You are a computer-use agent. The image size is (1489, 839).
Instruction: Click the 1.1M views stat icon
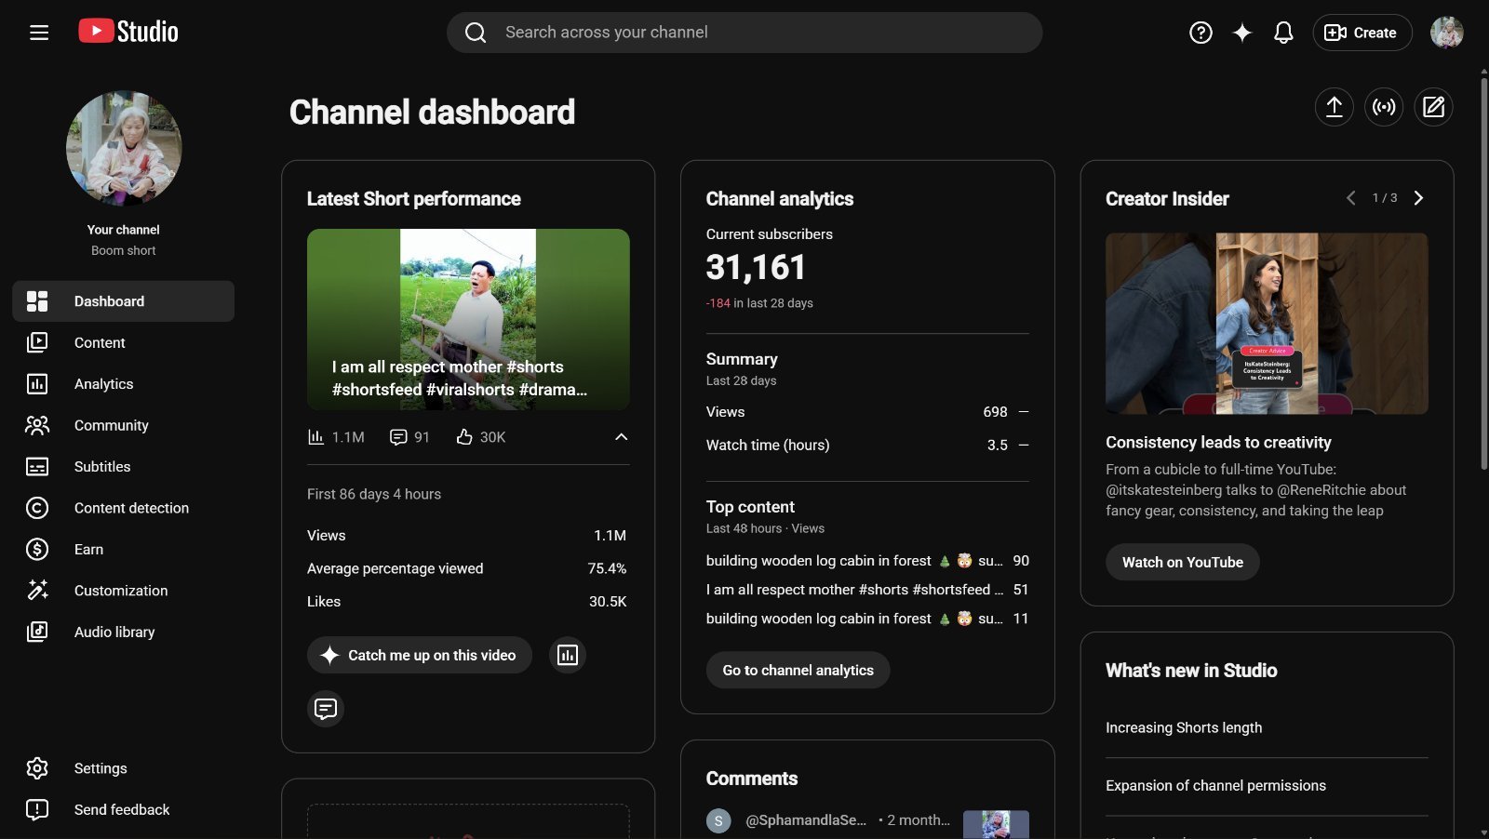pyautogui.click(x=316, y=437)
